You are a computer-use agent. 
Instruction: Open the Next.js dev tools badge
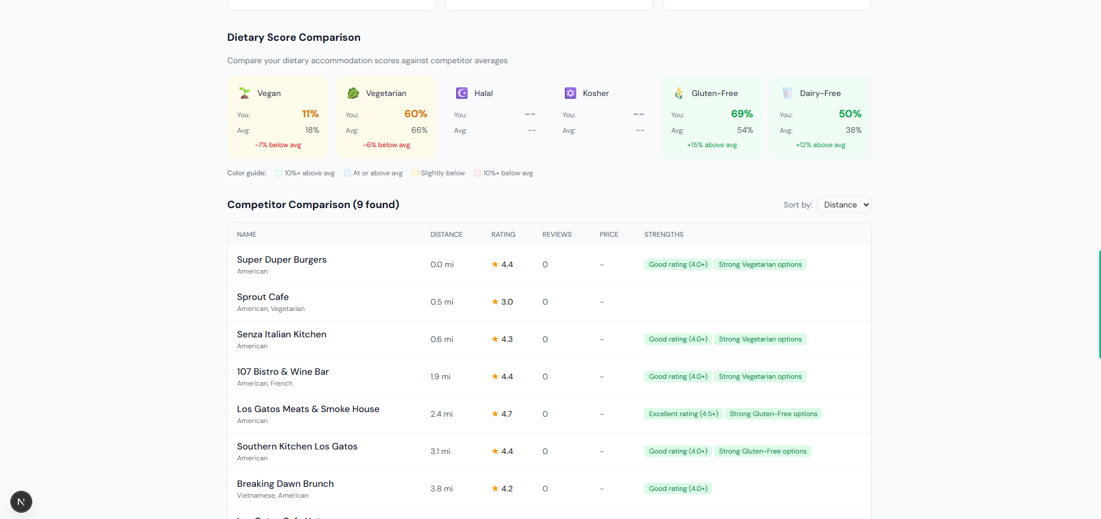pyautogui.click(x=21, y=502)
